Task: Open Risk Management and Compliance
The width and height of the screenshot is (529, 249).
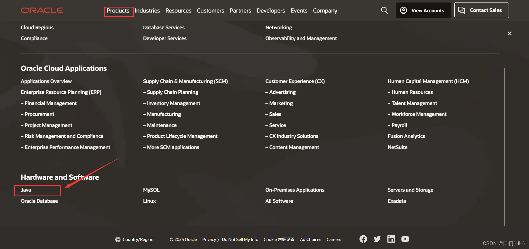Action: coord(62,136)
